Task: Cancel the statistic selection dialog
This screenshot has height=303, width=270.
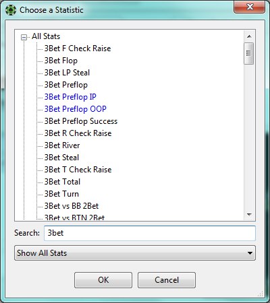Action: pos(167,280)
